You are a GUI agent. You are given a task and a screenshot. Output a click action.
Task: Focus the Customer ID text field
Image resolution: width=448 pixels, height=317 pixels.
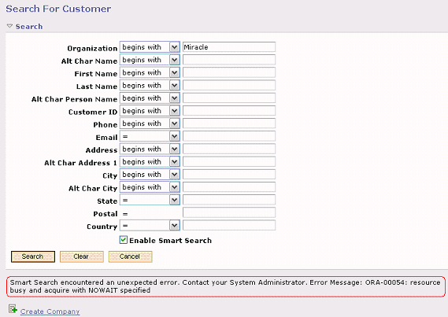coord(229,111)
